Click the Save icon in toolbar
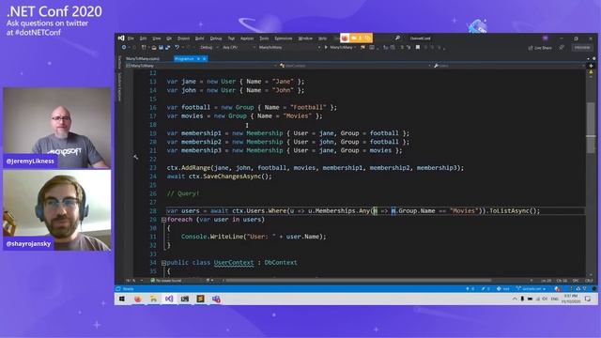The height and width of the screenshot is (338, 601). 161,48
